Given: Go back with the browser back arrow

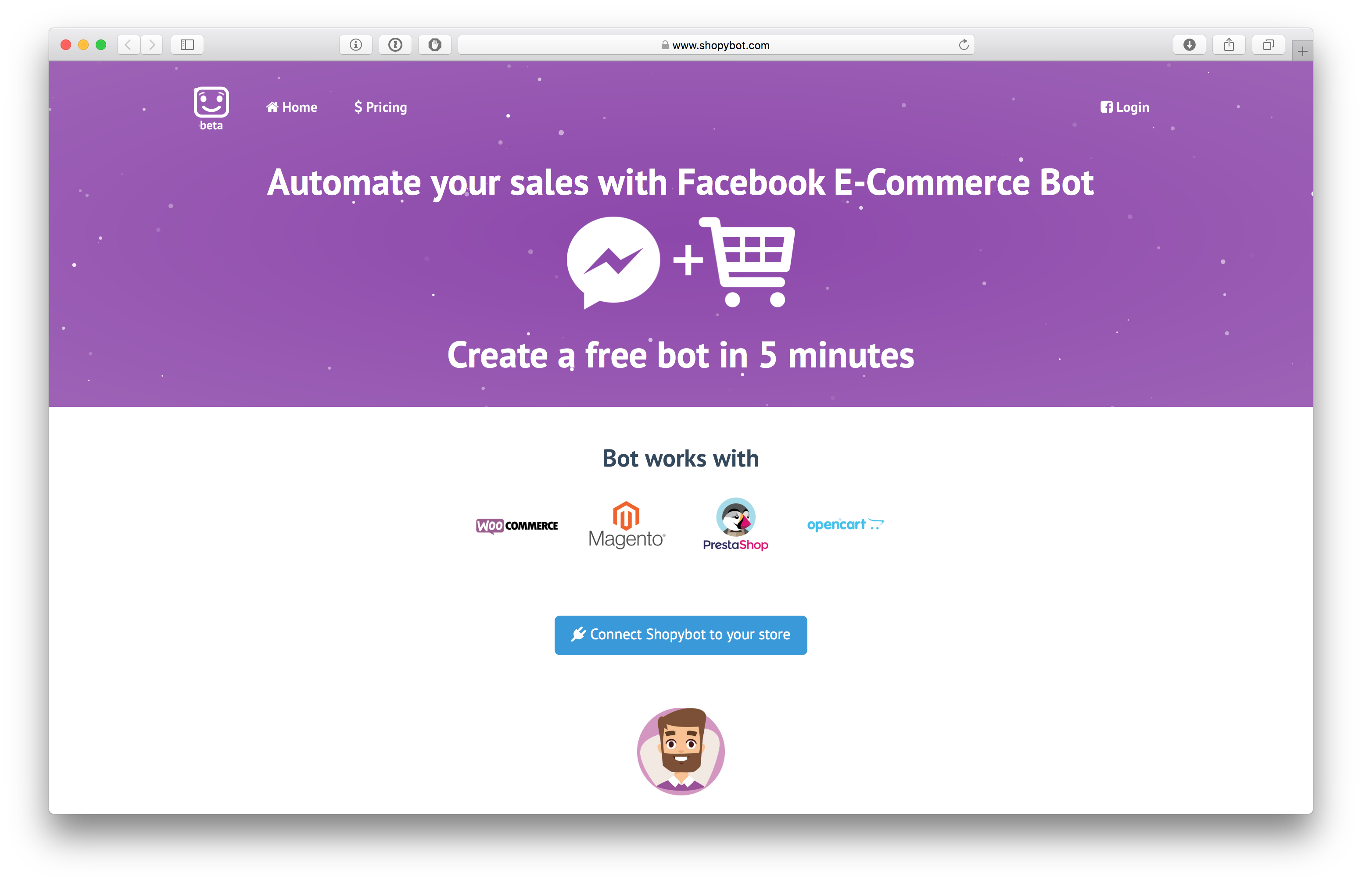Looking at the screenshot, I should [129, 45].
